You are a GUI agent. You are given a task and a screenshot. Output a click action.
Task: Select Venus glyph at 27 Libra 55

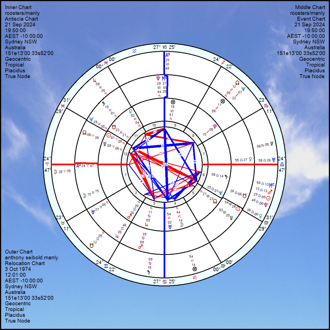coord(250,159)
